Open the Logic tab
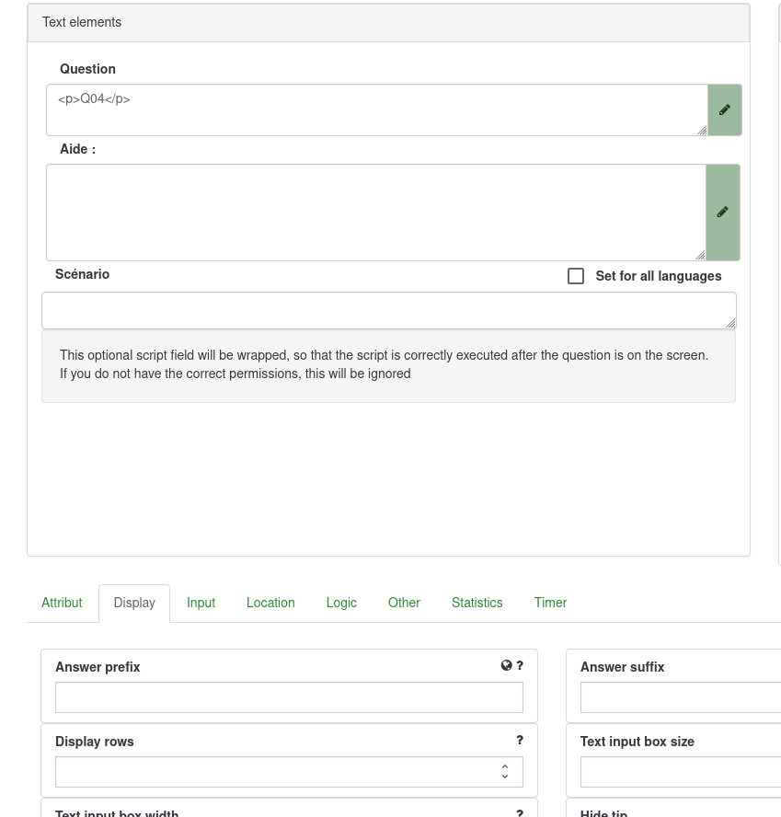 (341, 604)
